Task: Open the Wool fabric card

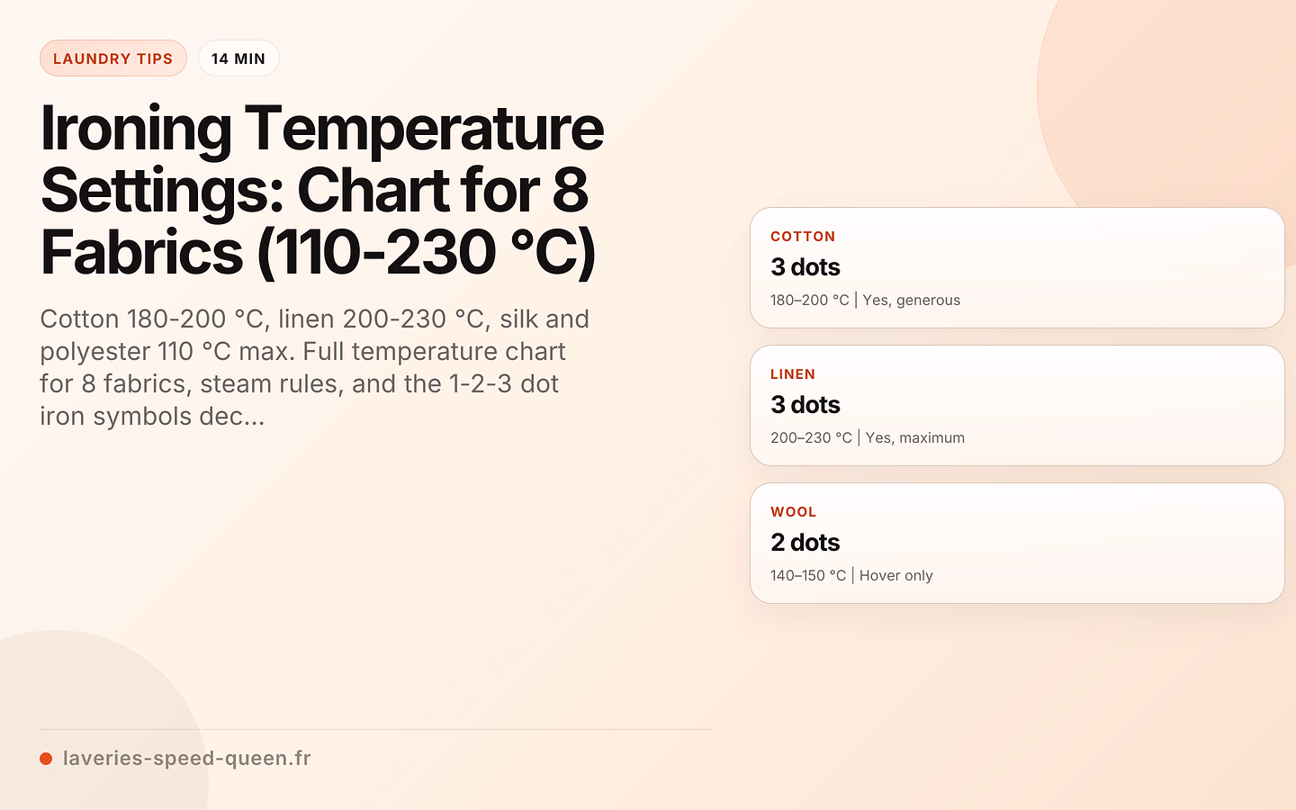Action: [1017, 543]
